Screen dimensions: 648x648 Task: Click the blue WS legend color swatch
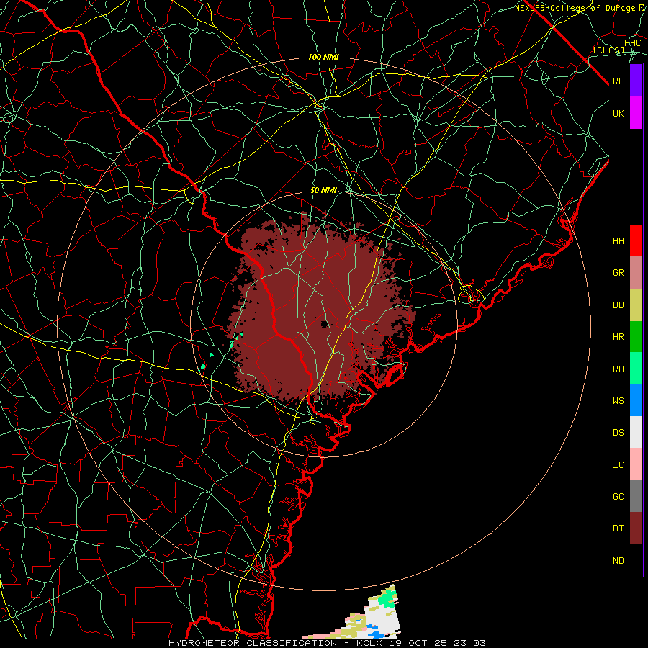coord(636,400)
